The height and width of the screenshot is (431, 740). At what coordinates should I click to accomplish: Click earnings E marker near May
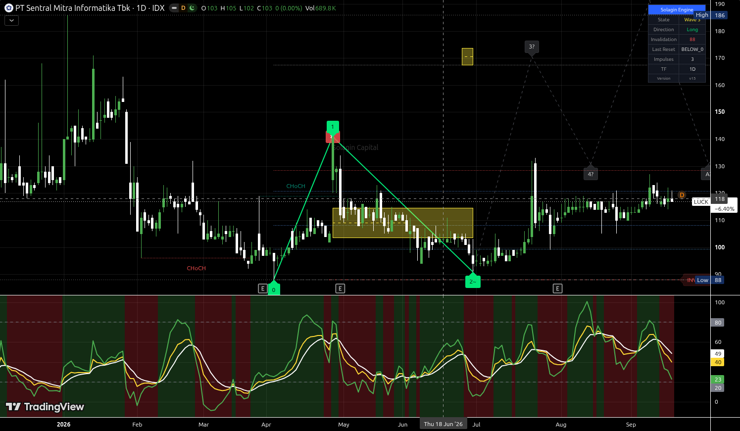[340, 288]
